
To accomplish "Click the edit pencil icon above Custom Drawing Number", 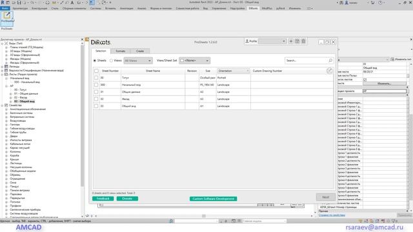I will (x=329, y=70).
